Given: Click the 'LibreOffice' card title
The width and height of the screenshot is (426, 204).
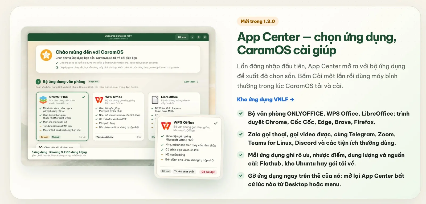Looking at the screenshot, I should [169, 97].
